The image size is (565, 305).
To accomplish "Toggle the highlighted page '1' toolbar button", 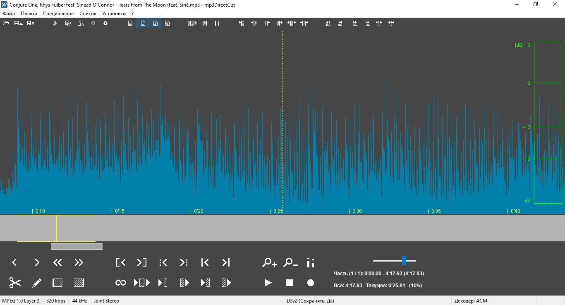I will coord(143,24).
